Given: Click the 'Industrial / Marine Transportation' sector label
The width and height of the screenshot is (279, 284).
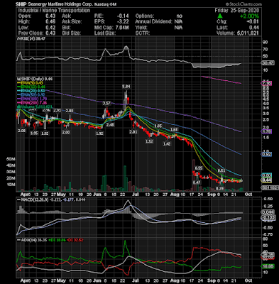Looking at the screenshot, I should (x=54, y=11).
